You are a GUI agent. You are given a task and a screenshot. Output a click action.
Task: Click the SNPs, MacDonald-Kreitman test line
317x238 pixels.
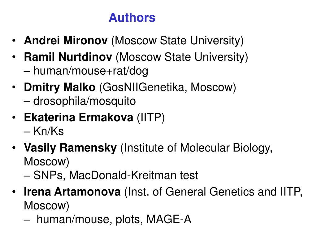click(x=111, y=175)
